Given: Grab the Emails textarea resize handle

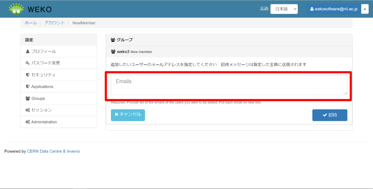Looking at the screenshot, I should [x=345, y=93].
